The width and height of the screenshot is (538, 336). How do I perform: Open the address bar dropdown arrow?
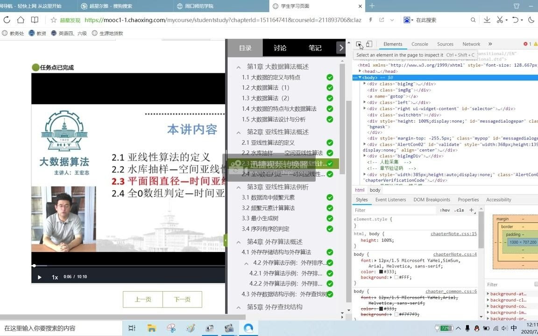pos(392,20)
